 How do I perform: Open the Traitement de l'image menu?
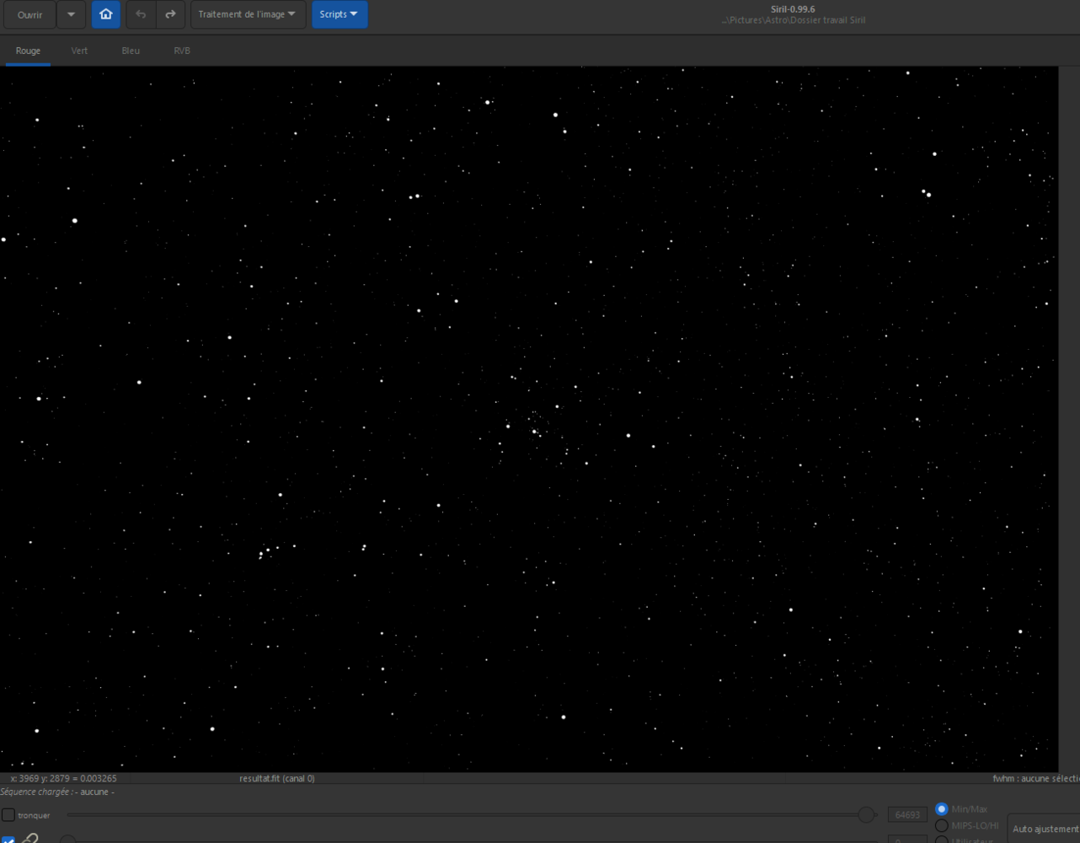[248, 14]
